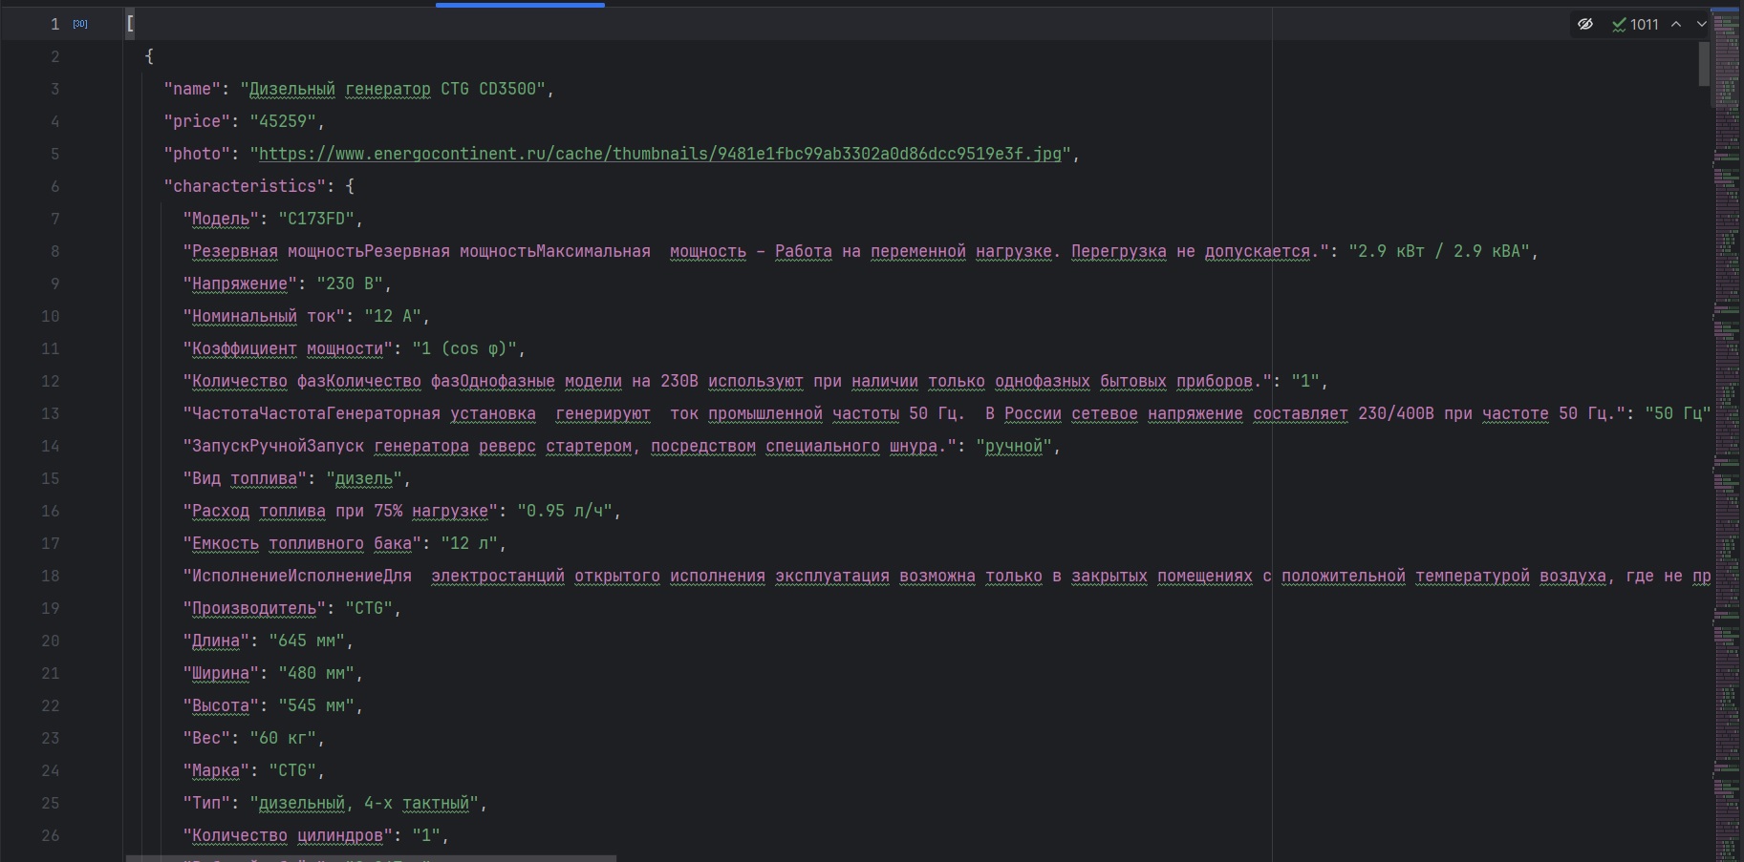Jump to next highlighted problem arrow
Viewport: 1744px width, 862px height.
point(1702,24)
